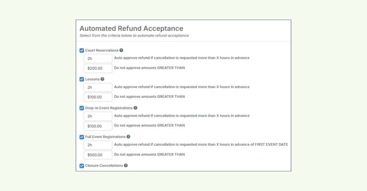Click help icon next to Court Reservations
Image resolution: width=367 pixels, height=191 pixels.
coord(121,50)
